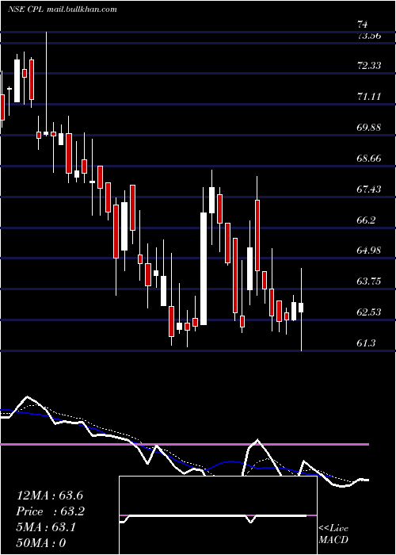The width and height of the screenshot is (396, 555).
Task: Click the MACD inset panel
Action: tap(218, 515)
